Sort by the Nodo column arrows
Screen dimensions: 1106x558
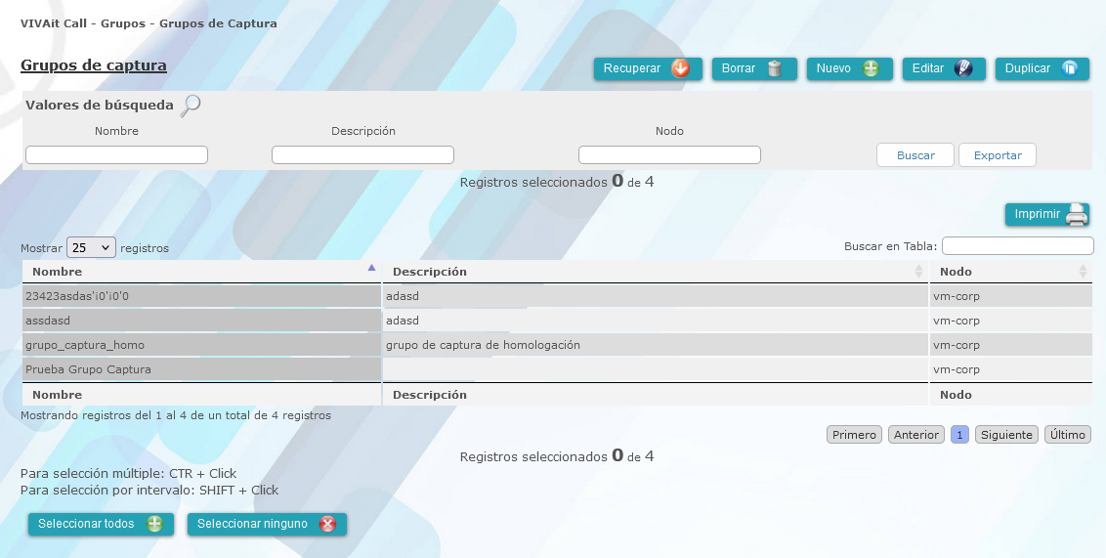click(x=1083, y=271)
